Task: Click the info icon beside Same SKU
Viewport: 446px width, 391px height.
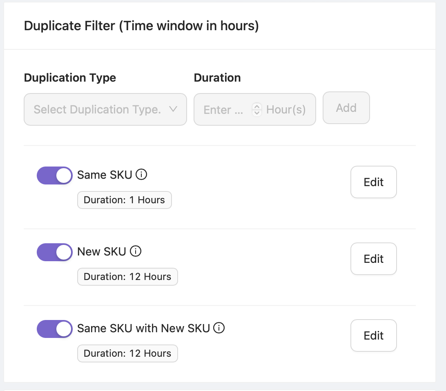Action: click(141, 175)
